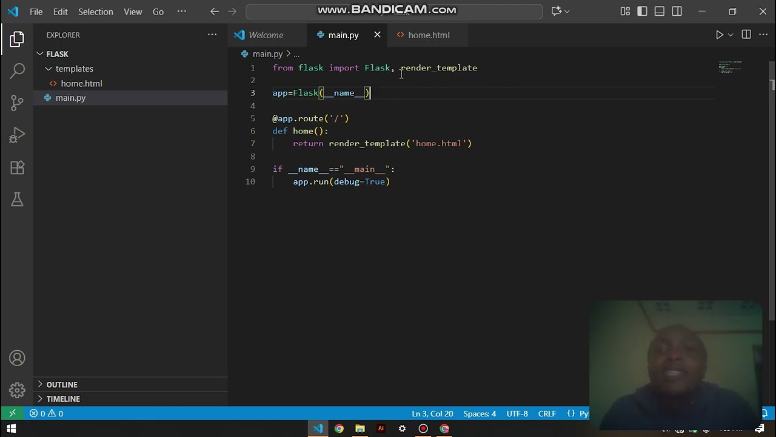This screenshot has height=437, width=776.
Task: Toggle Secondary Side Bar visibility
Action: tap(677, 12)
